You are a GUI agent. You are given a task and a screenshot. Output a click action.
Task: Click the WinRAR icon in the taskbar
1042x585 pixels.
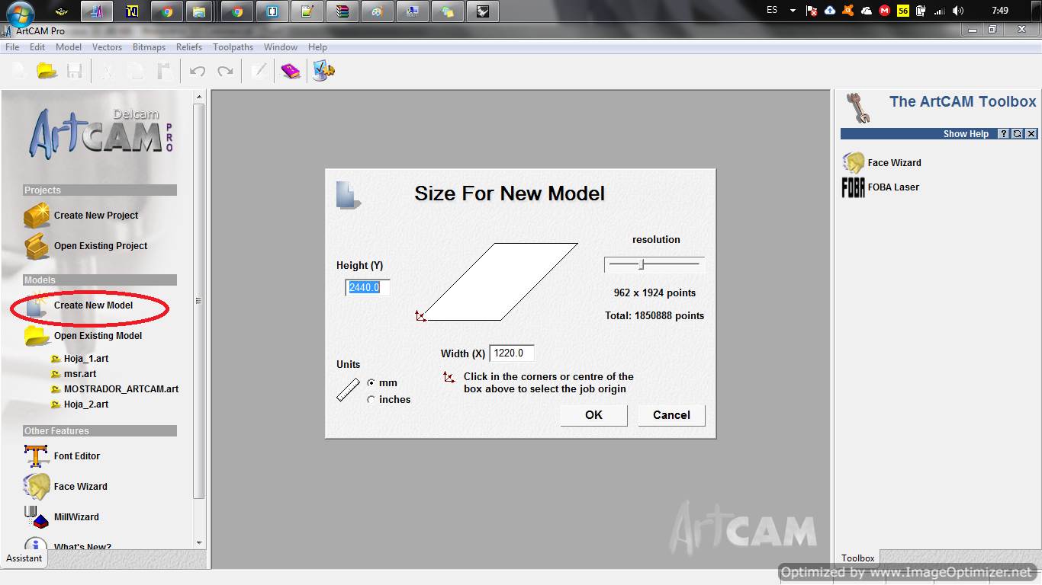(343, 11)
